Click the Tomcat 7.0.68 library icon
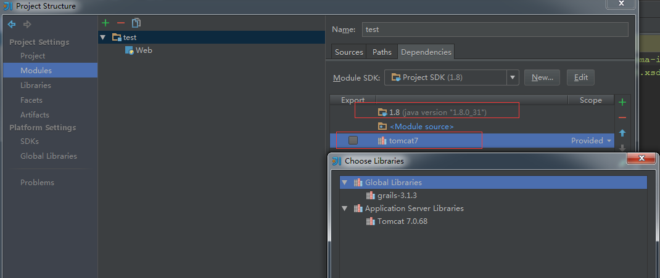 [371, 221]
